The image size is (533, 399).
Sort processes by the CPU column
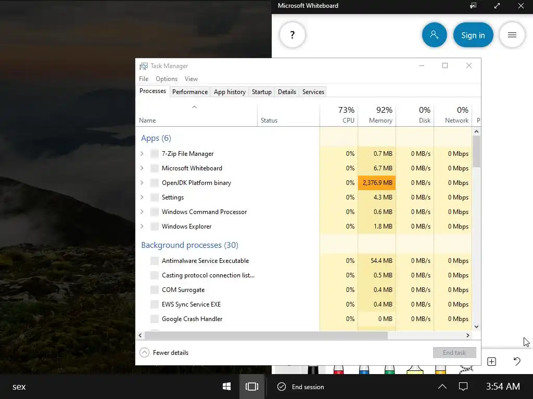[x=339, y=115]
